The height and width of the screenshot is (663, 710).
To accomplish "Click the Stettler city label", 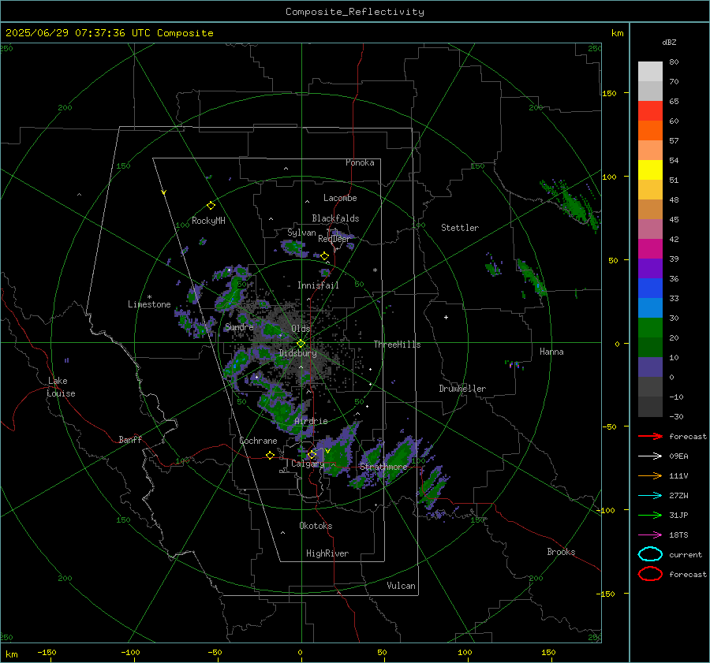I will click(x=460, y=228).
